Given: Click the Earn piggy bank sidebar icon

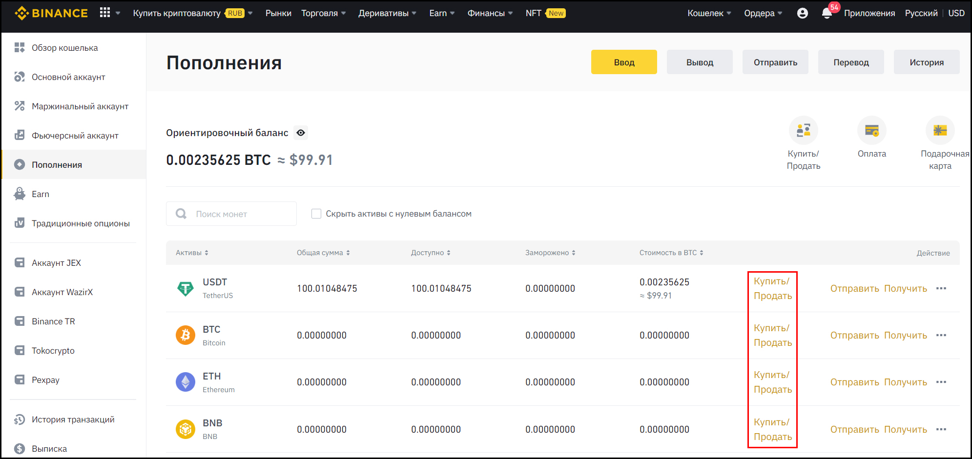Looking at the screenshot, I should coord(20,194).
